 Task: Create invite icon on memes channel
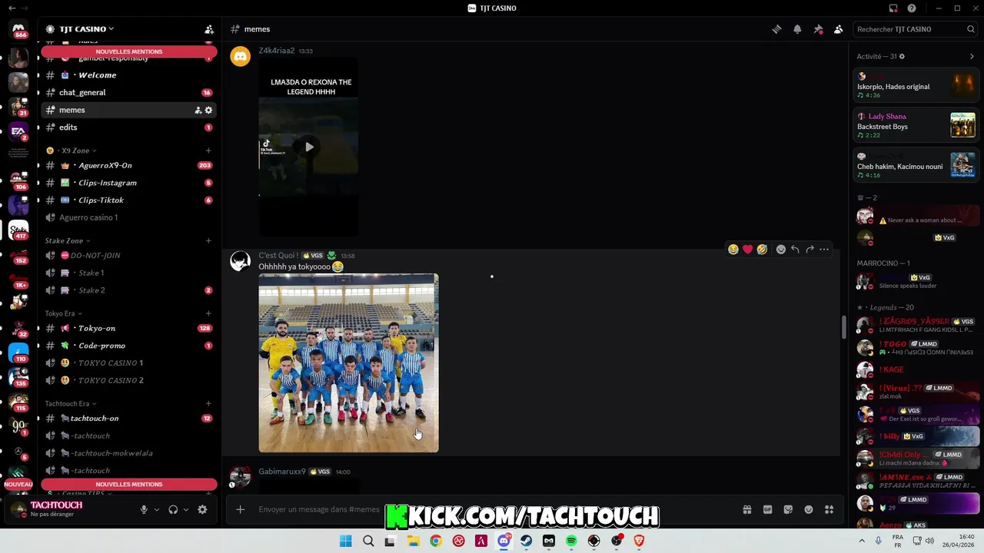tap(198, 110)
